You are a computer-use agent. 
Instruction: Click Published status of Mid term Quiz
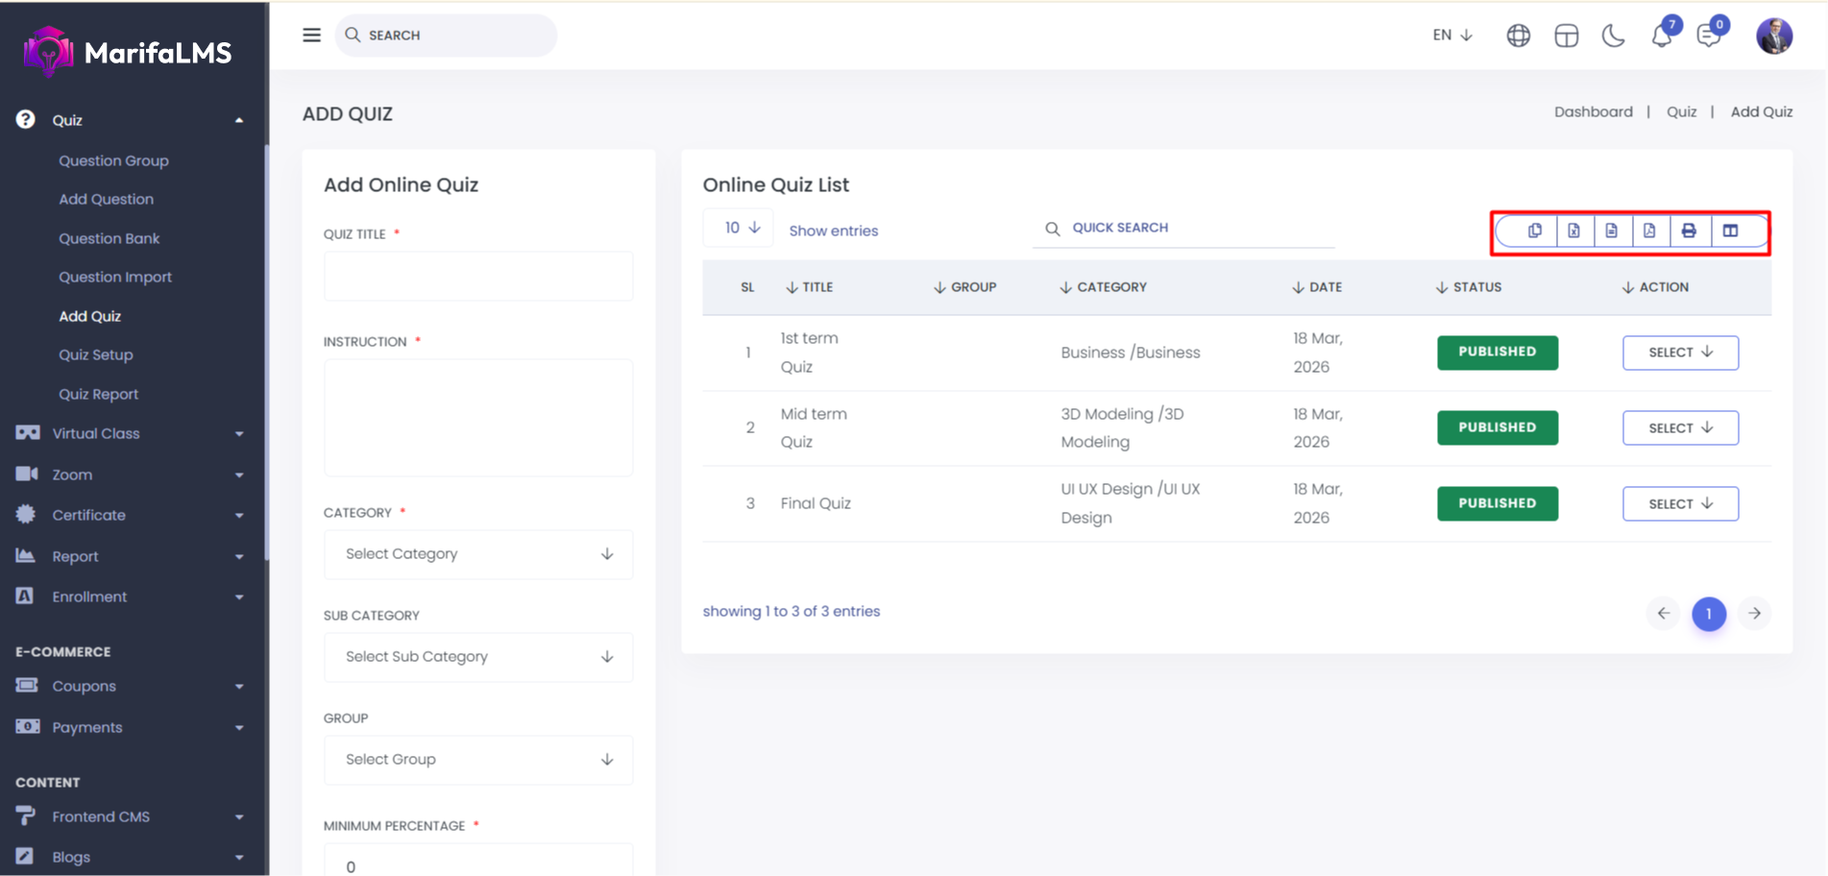[x=1497, y=427]
